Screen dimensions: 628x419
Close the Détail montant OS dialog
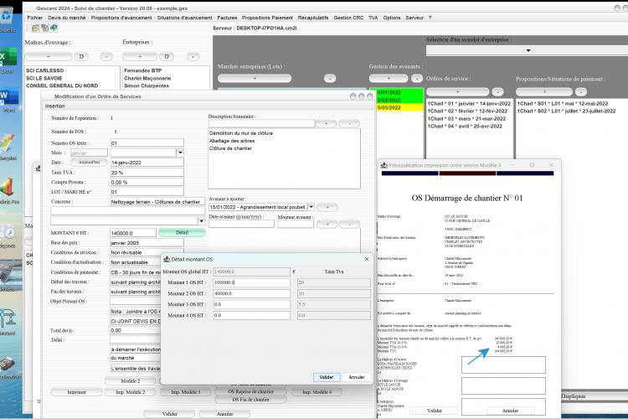pos(367,259)
